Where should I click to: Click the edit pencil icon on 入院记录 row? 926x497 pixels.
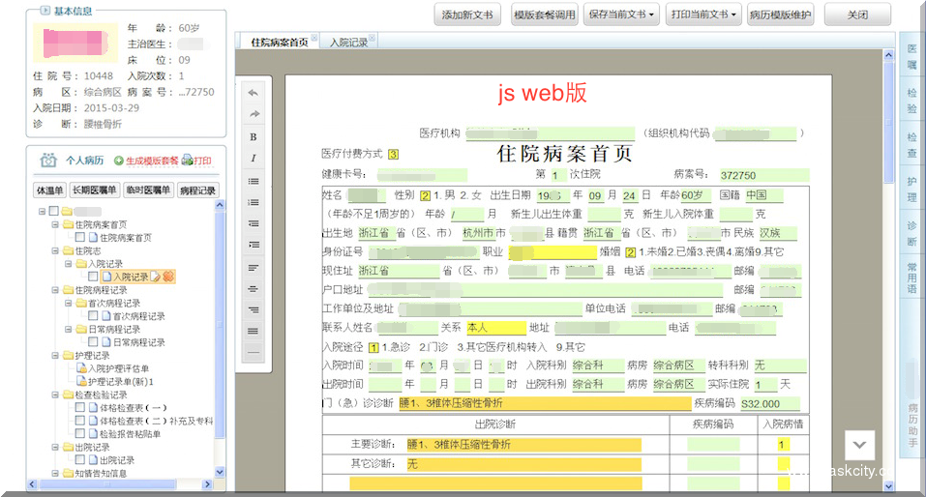156,277
